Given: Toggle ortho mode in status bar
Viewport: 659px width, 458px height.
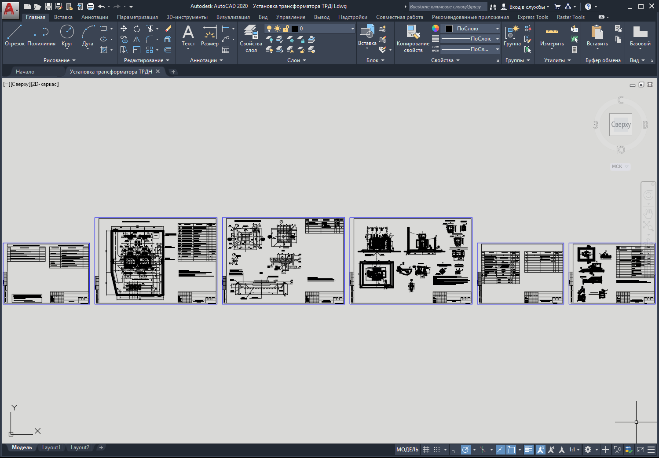Looking at the screenshot, I should [455, 450].
